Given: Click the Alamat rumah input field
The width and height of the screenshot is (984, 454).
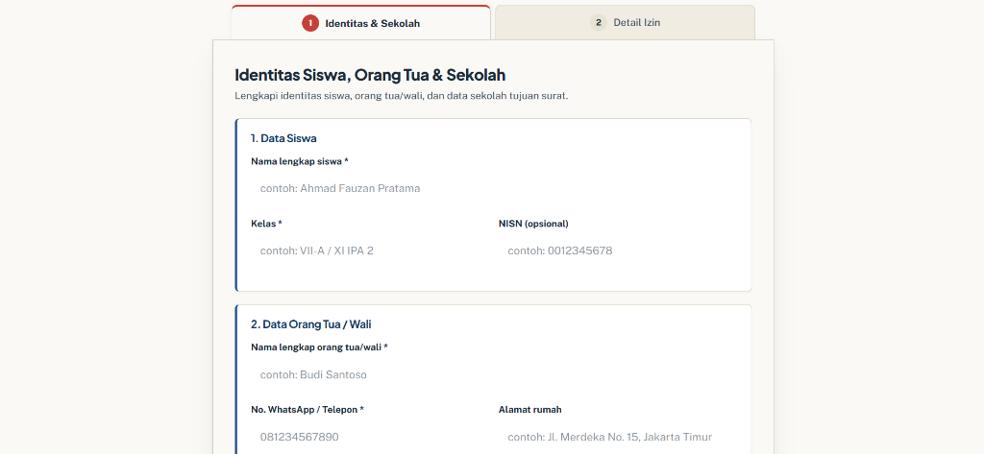Looking at the screenshot, I should click(617, 437).
